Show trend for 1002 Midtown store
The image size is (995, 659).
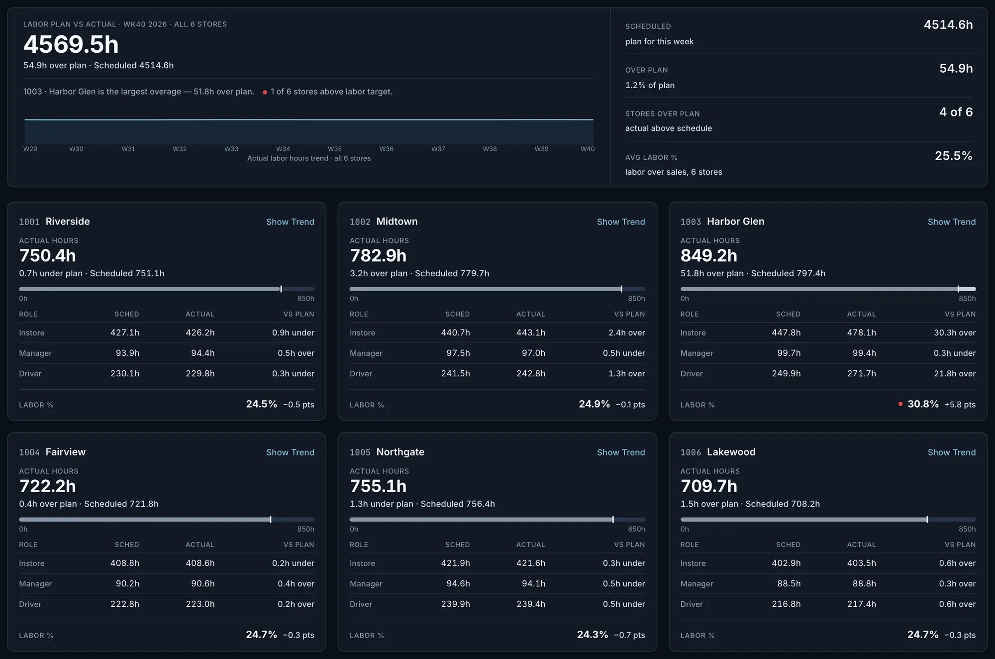621,222
